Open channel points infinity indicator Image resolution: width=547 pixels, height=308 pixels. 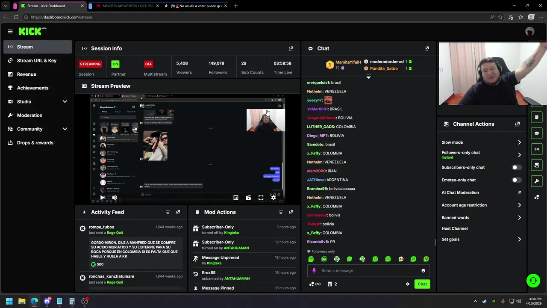tap(315, 284)
